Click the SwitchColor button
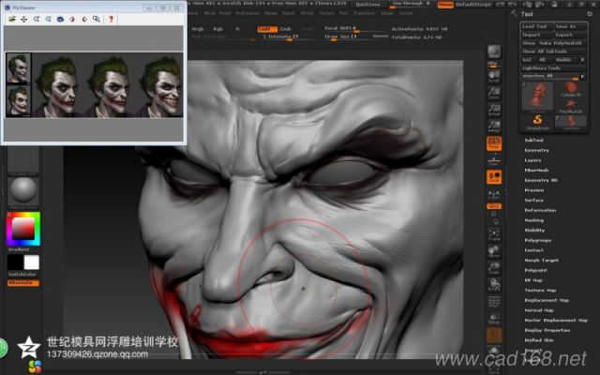This screenshot has height=375, width=600. pyautogui.click(x=22, y=275)
